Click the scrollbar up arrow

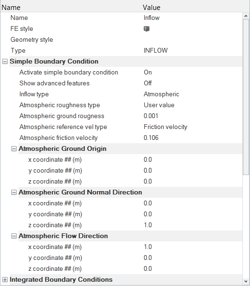click(246, 16)
